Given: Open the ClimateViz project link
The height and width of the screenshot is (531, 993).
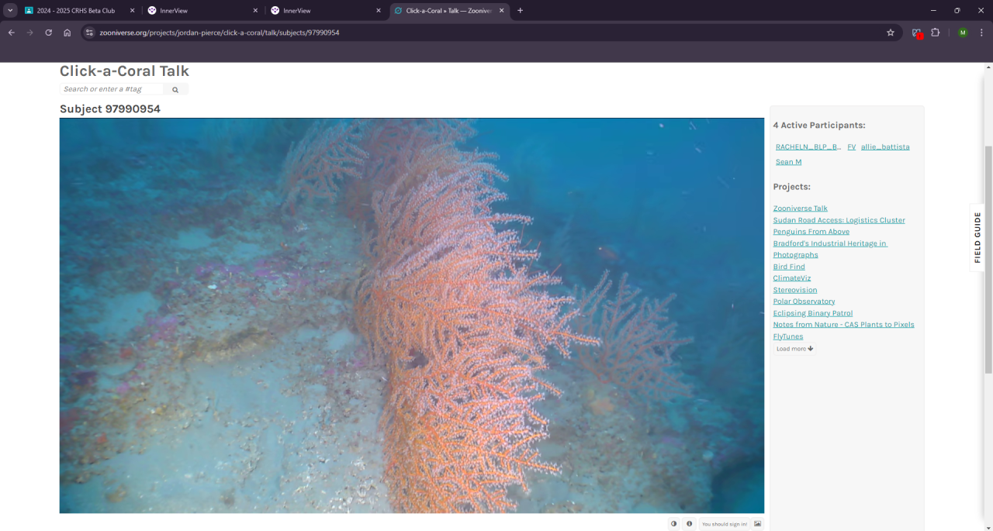Looking at the screenshot, I should pos(792,278).
